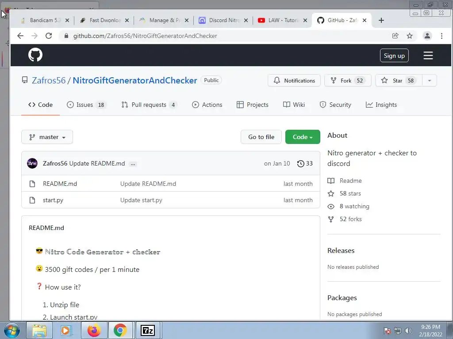Reload the page with refresh icon

click(x=49, y=36)
